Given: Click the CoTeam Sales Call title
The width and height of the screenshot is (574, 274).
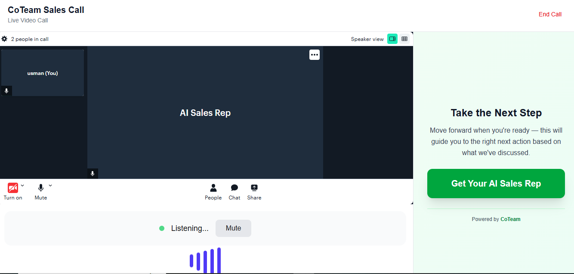Looking at the screenshot, I should pyautogui.click(x=46, y=9).
